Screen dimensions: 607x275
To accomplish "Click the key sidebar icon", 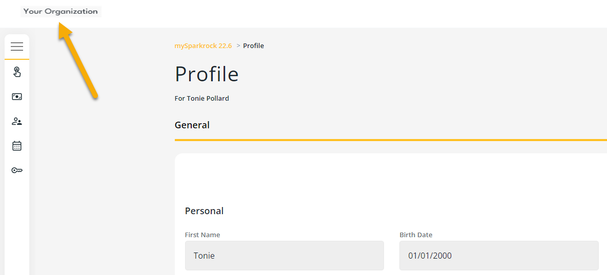I will (x=17, y=170).
